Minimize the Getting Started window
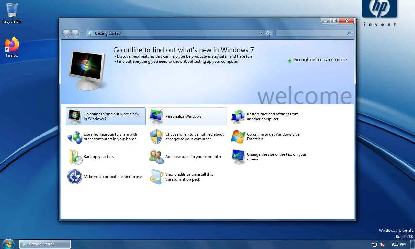The width and height of the screenshot is (415, 249). (x=326, y=21)
